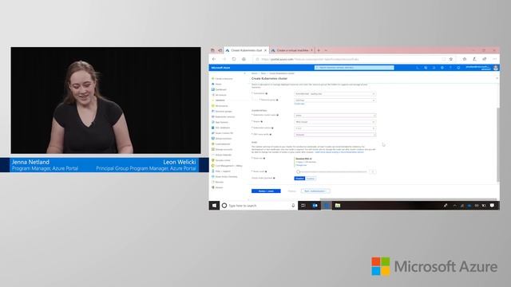Click Microsoft Azure title in header

[x=220, y=68]
